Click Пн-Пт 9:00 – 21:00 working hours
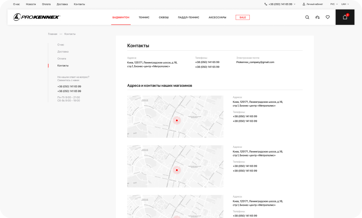Viewport: 362px width, 218px height. (68, 98)
